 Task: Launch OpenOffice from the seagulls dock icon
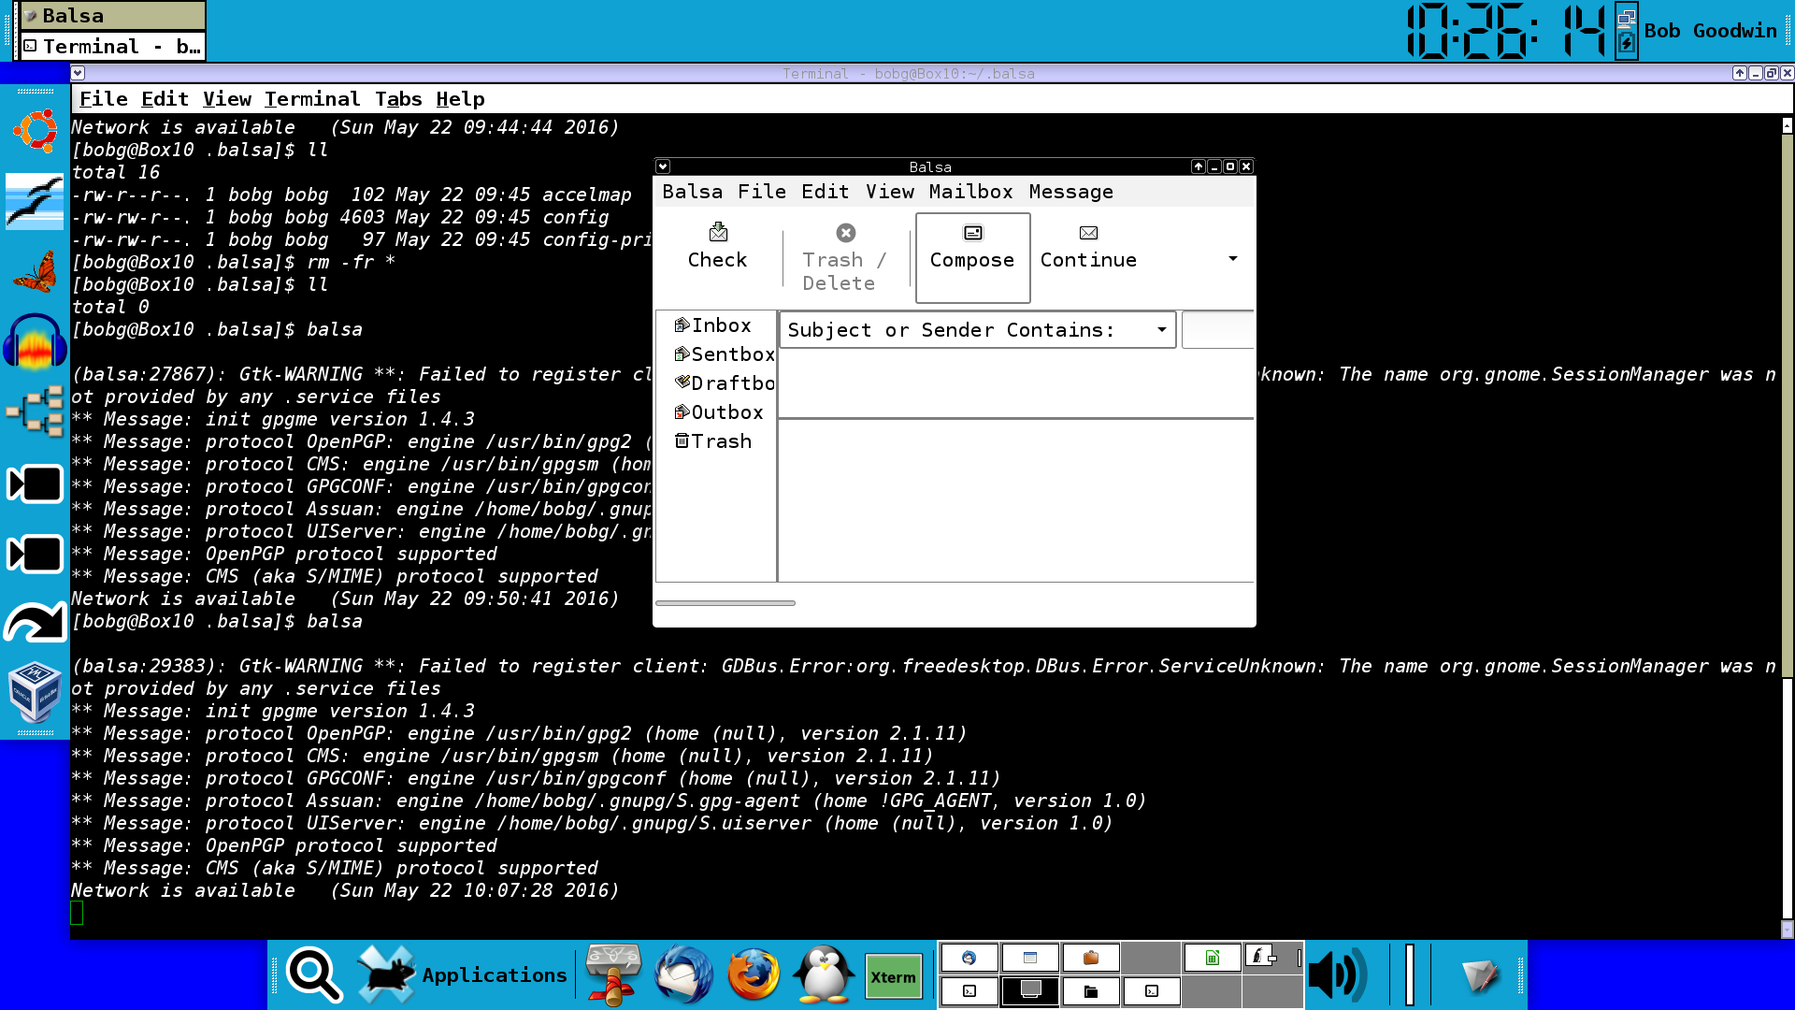pyautogui.click(x=35, y=201)
